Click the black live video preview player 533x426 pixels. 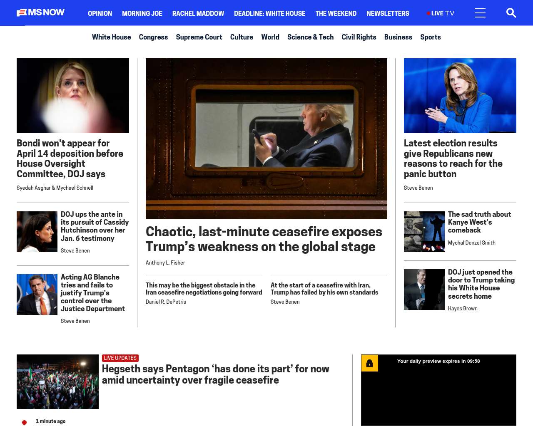[x=438, y=390]
